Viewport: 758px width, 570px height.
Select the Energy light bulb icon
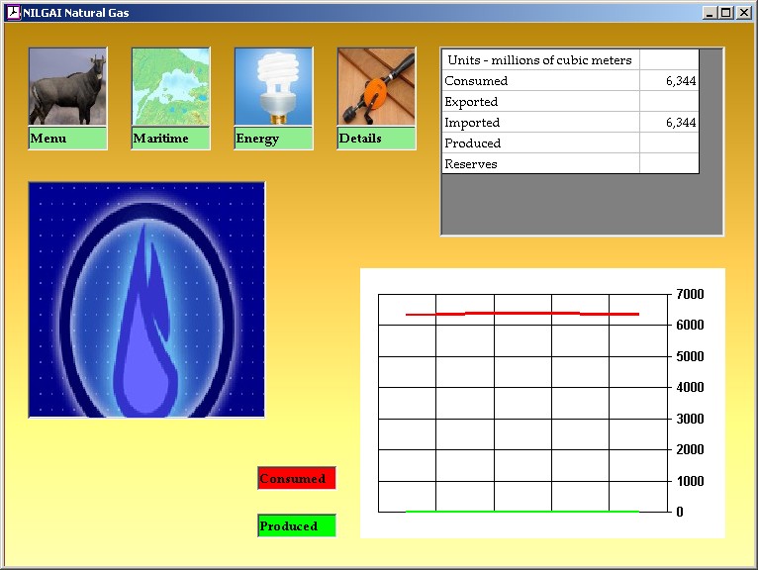(273, 87)
